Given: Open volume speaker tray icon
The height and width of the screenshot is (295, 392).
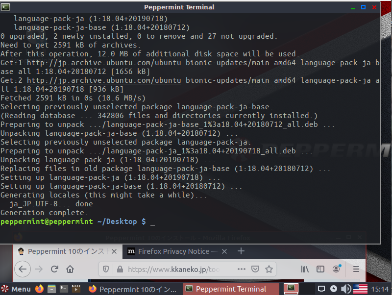Looking at the screenshot, I should click(346, 289).
